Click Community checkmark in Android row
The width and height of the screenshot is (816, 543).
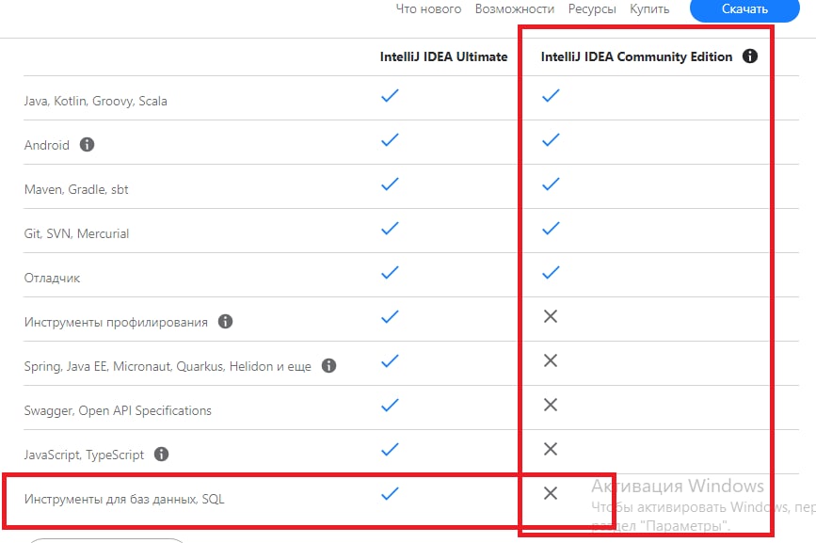coord(551,140)
